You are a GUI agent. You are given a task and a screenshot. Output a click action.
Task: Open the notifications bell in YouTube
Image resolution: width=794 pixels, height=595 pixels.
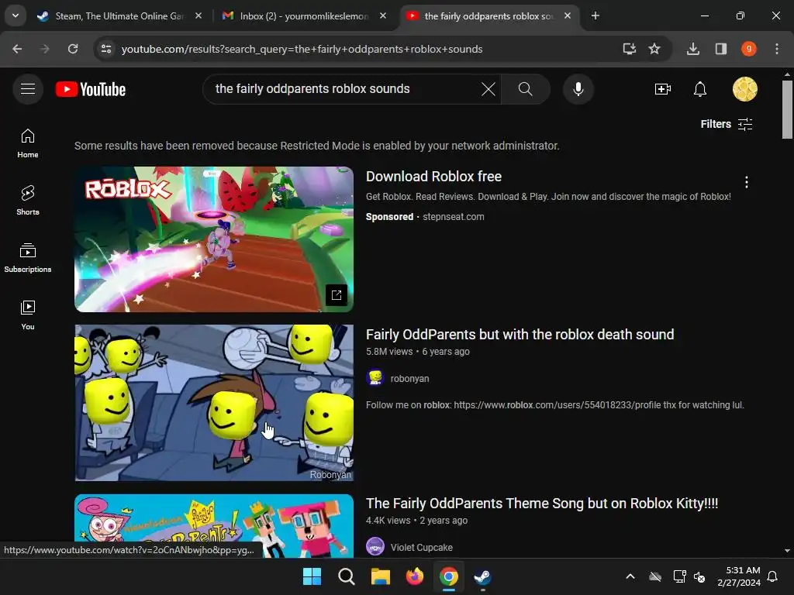(x=700, y=89)
